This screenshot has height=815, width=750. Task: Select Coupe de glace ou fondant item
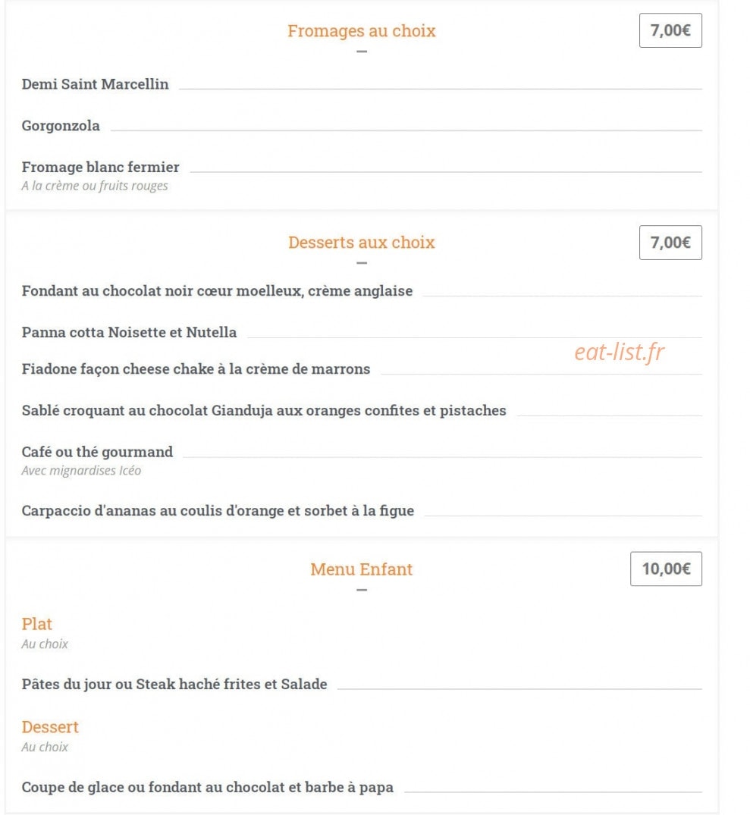[x=207, y=788]
